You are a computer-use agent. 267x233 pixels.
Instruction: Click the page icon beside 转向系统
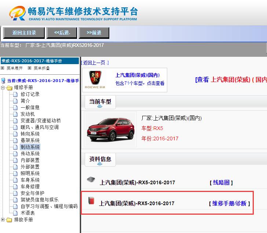15,134
